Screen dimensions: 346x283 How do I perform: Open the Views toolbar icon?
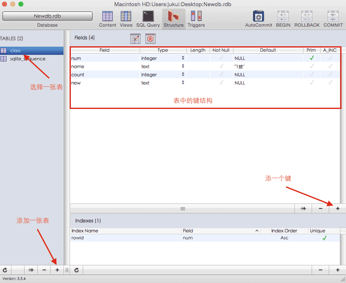126,16
